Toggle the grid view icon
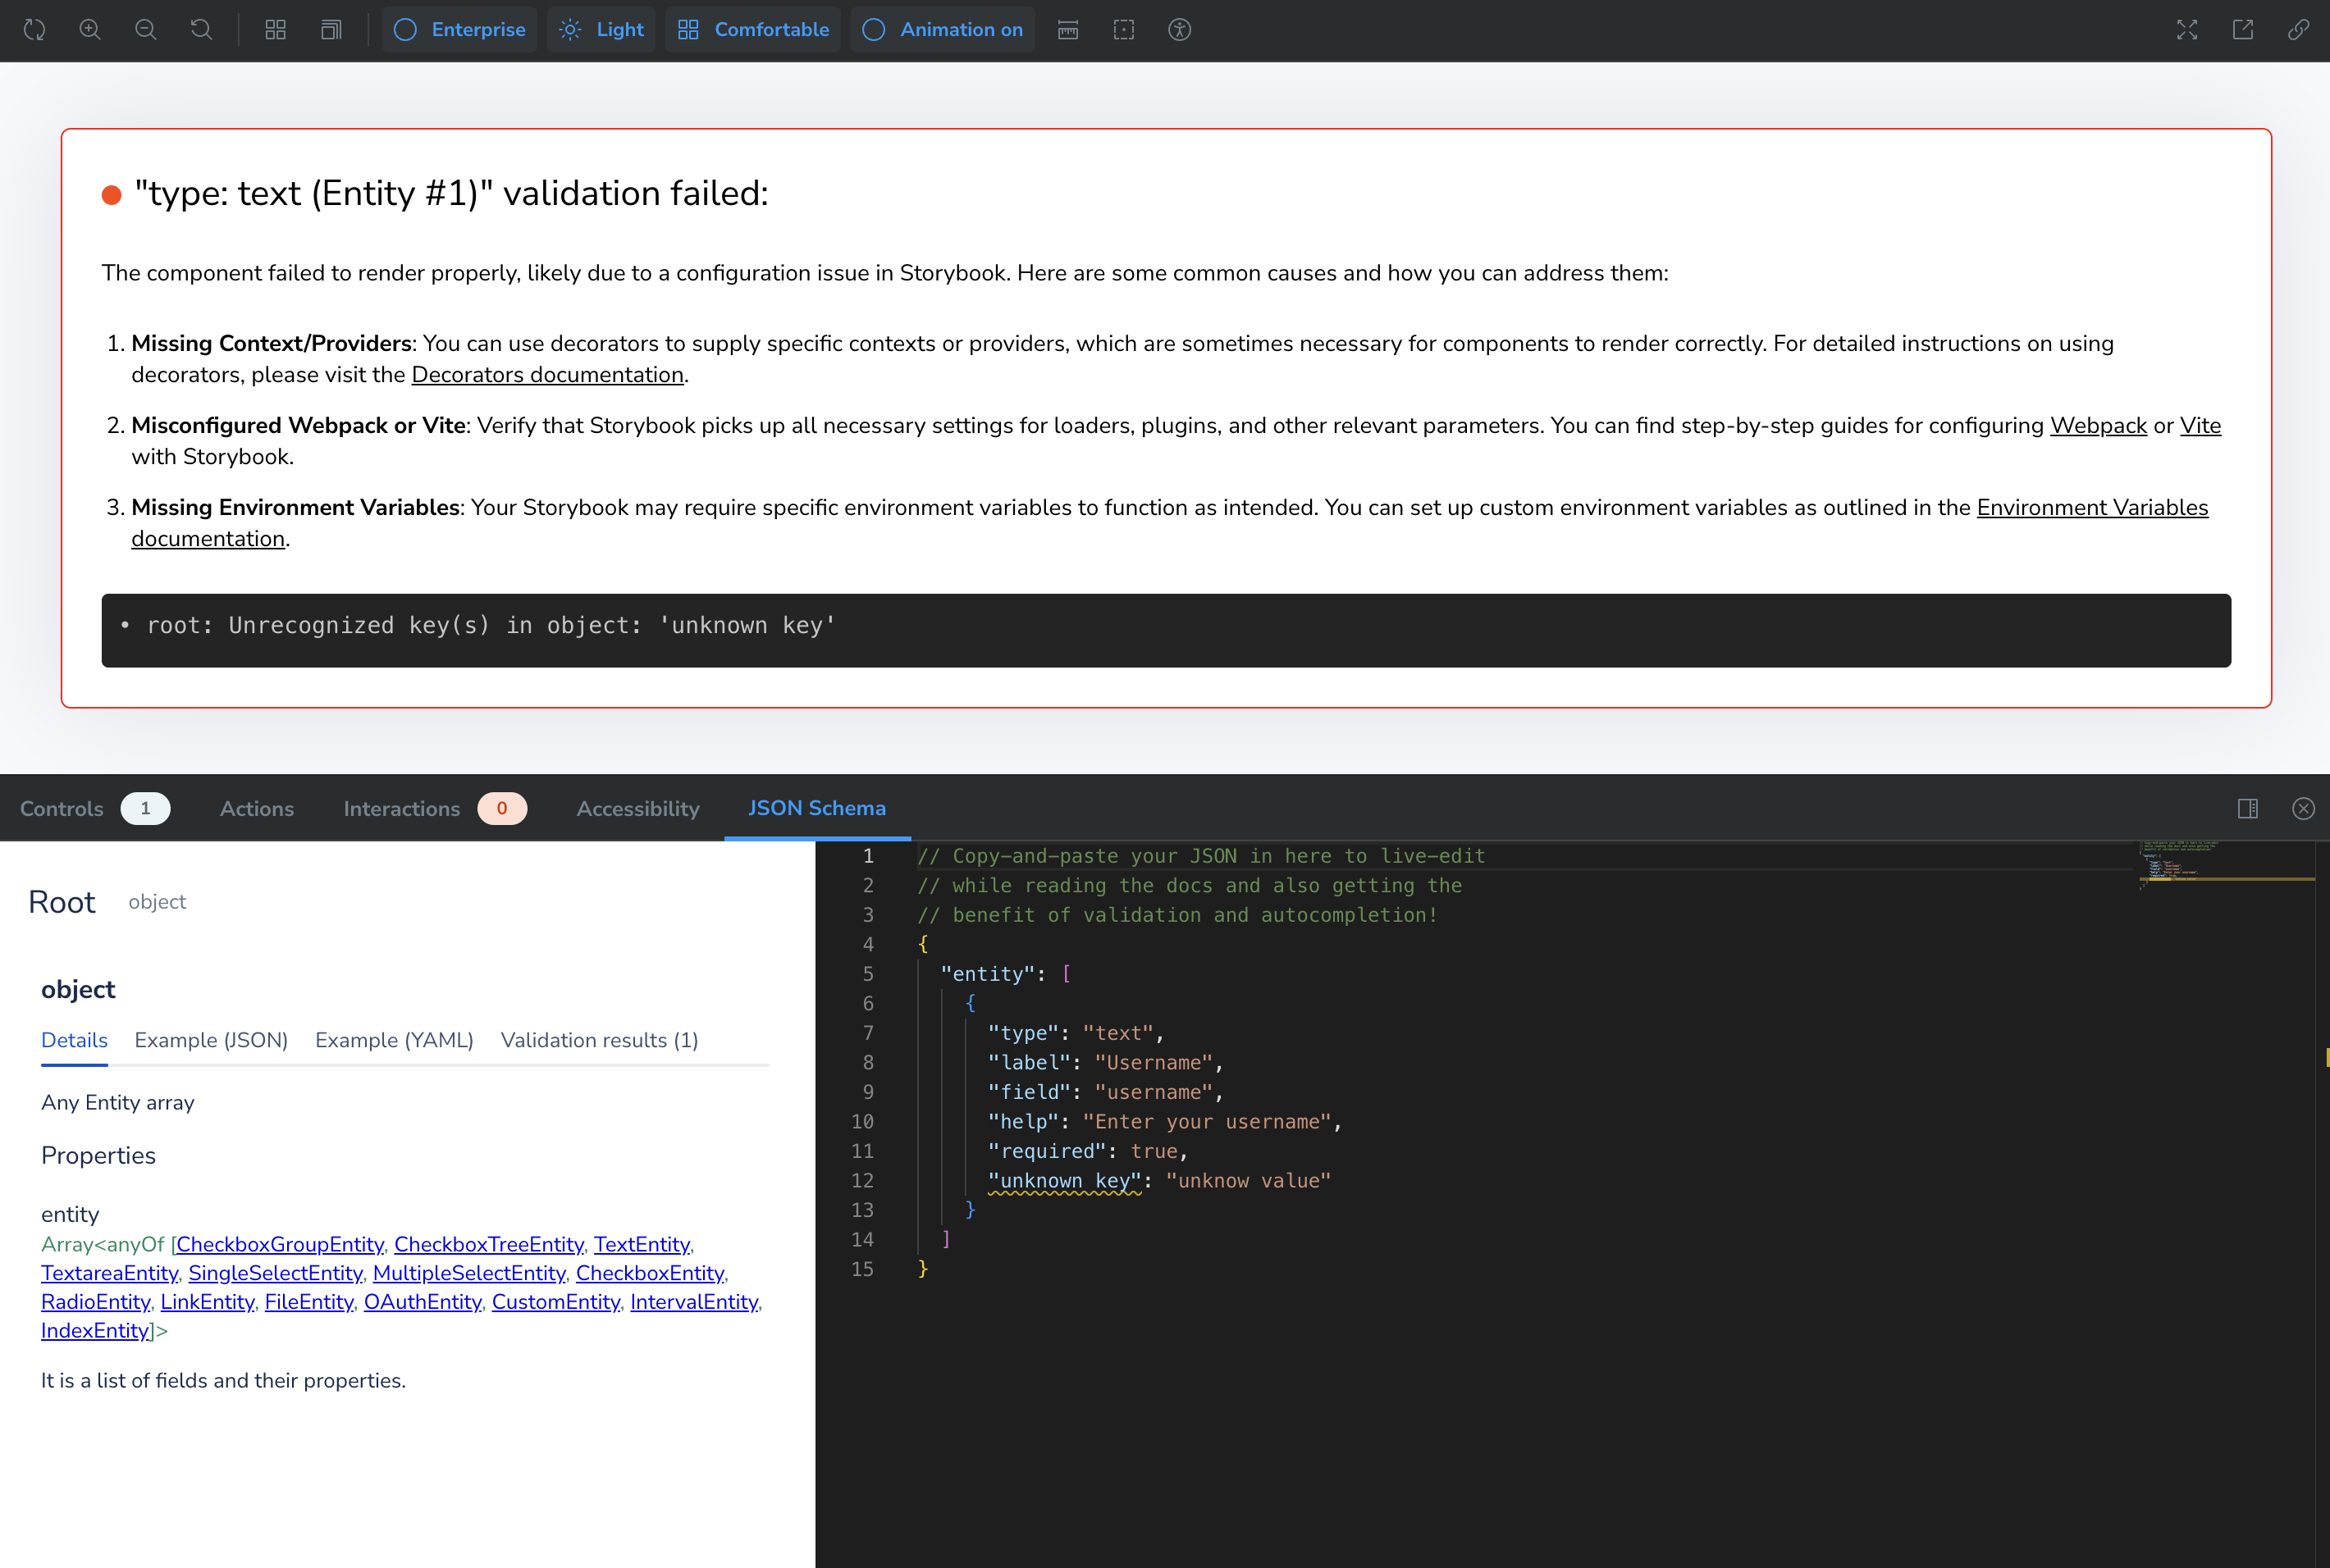 [x=275, y=30]
